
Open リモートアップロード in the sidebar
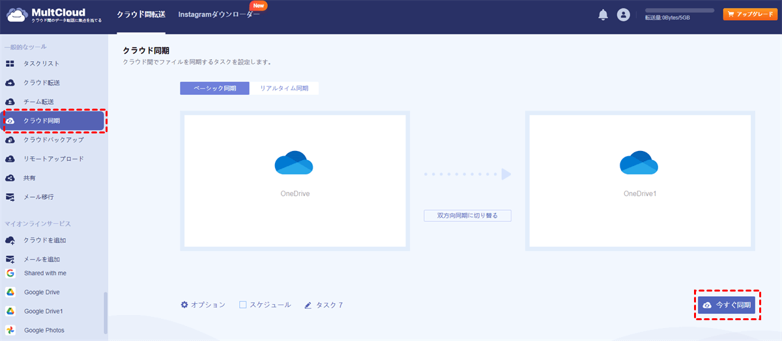tap(53, 159)
